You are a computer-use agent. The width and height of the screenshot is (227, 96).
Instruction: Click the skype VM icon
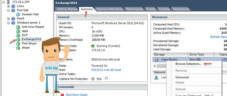18,48
